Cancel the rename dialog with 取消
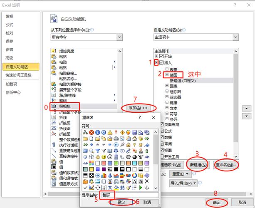The width and height of the screenshot is (255, 208). pyautogui.click(x=147, y=202)
